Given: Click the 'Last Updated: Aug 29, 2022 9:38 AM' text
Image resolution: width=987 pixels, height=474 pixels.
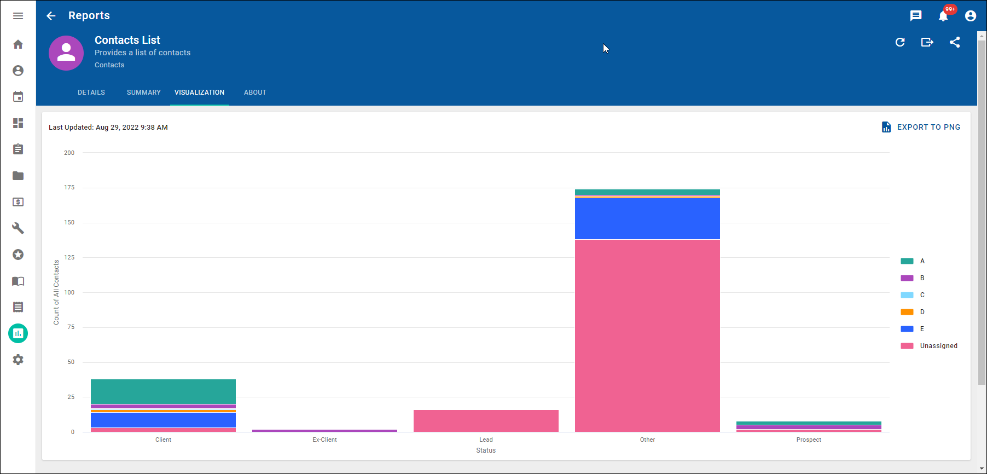Looking at the screenshot, I should point(108,128).
